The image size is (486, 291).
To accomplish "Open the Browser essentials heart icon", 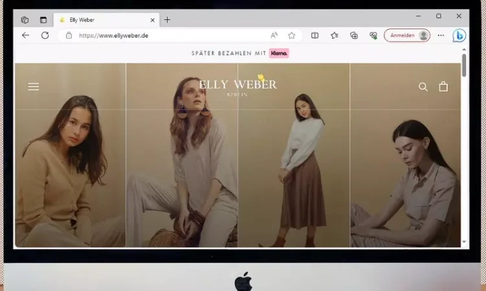I will pos(373,36).
